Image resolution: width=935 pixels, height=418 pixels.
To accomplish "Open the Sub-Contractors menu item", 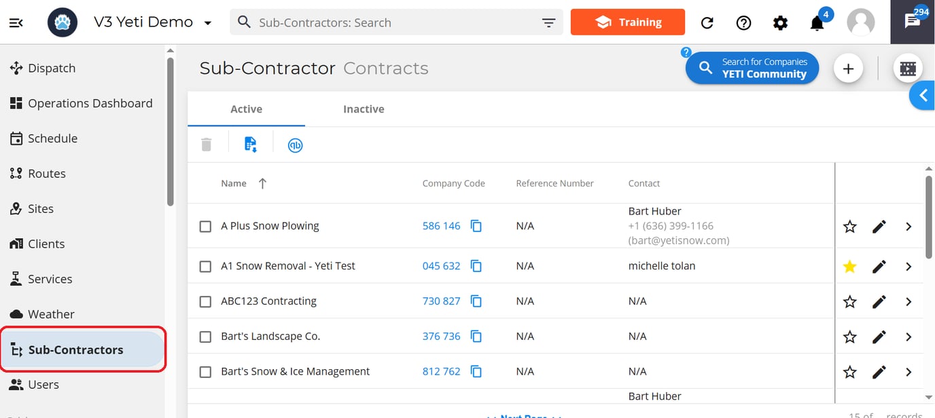I will tap(75, 349).
